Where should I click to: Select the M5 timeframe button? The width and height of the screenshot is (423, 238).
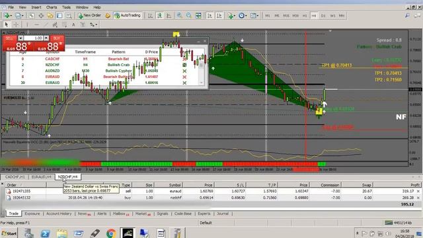click(277, 16)
